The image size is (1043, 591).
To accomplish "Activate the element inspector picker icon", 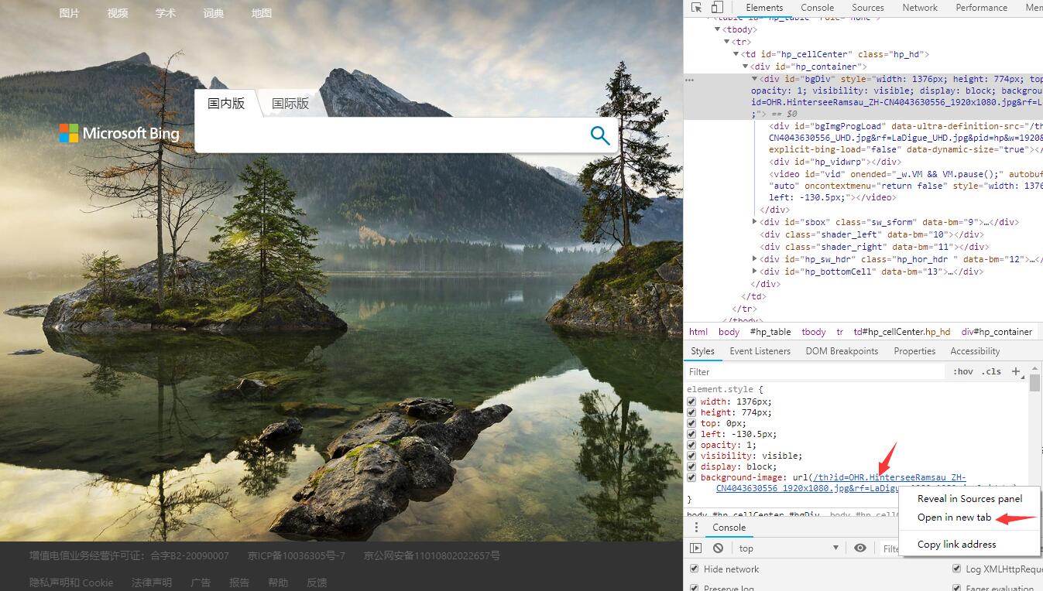I will coord(696,8).
